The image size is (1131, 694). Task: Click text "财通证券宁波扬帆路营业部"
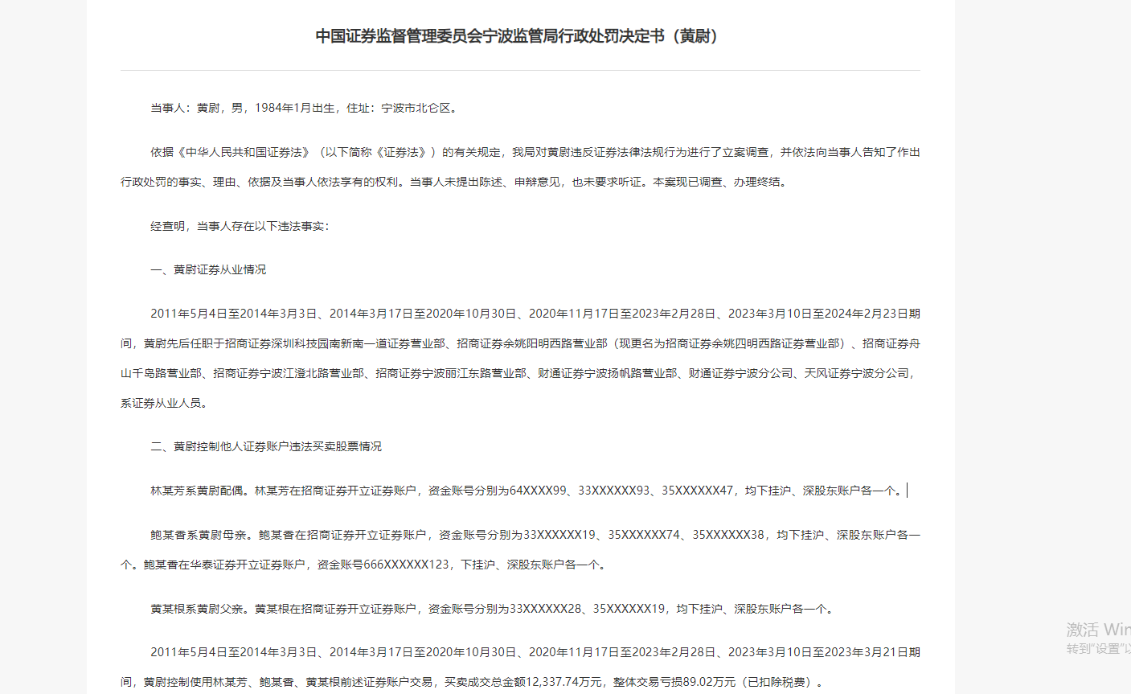608,373
